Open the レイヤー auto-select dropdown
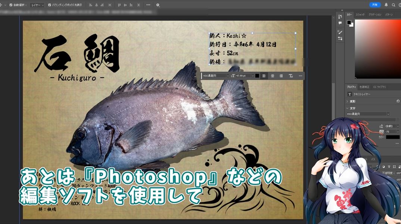401x224 pixels. pyautogui.click(x=37, y=5)
